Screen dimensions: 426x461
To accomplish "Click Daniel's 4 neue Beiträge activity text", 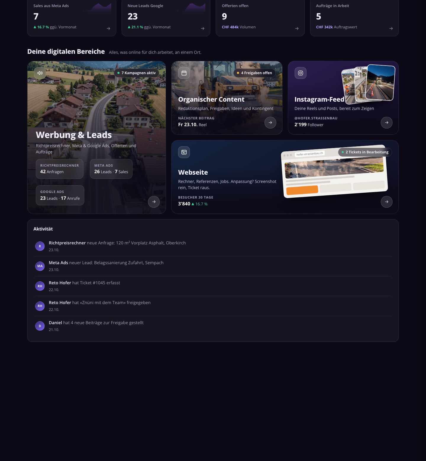I will (96, 323).
